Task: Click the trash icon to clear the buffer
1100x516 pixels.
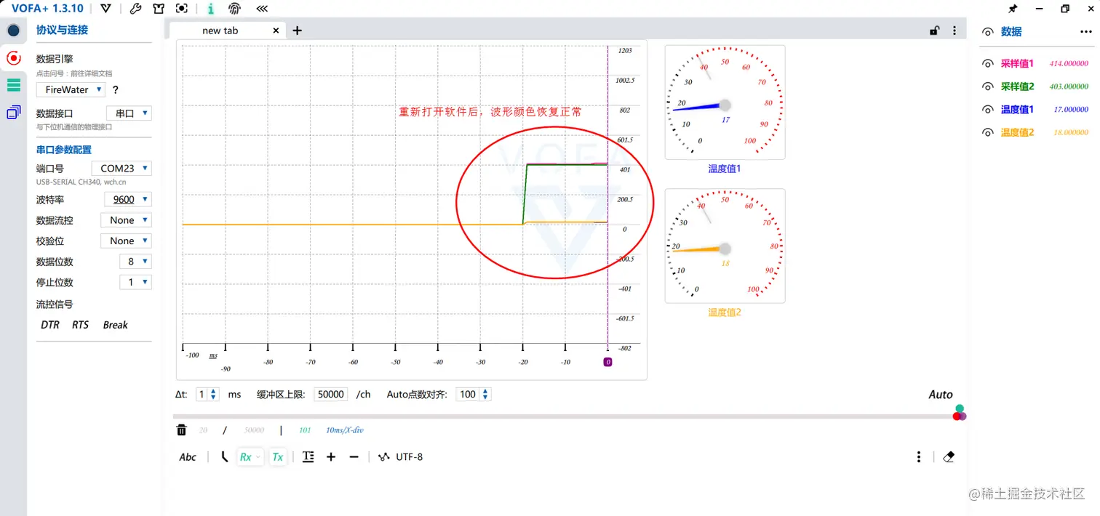Action: click(181, 430)
